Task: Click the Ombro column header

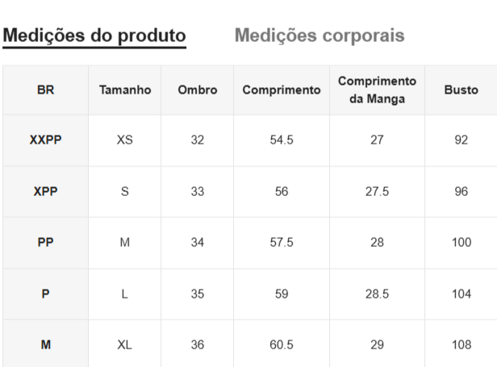Action: (x=198, y=90)
